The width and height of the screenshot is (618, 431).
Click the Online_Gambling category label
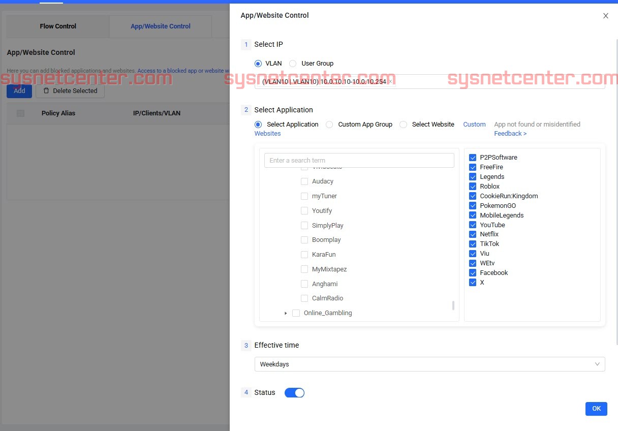click(x=328, y=313)
